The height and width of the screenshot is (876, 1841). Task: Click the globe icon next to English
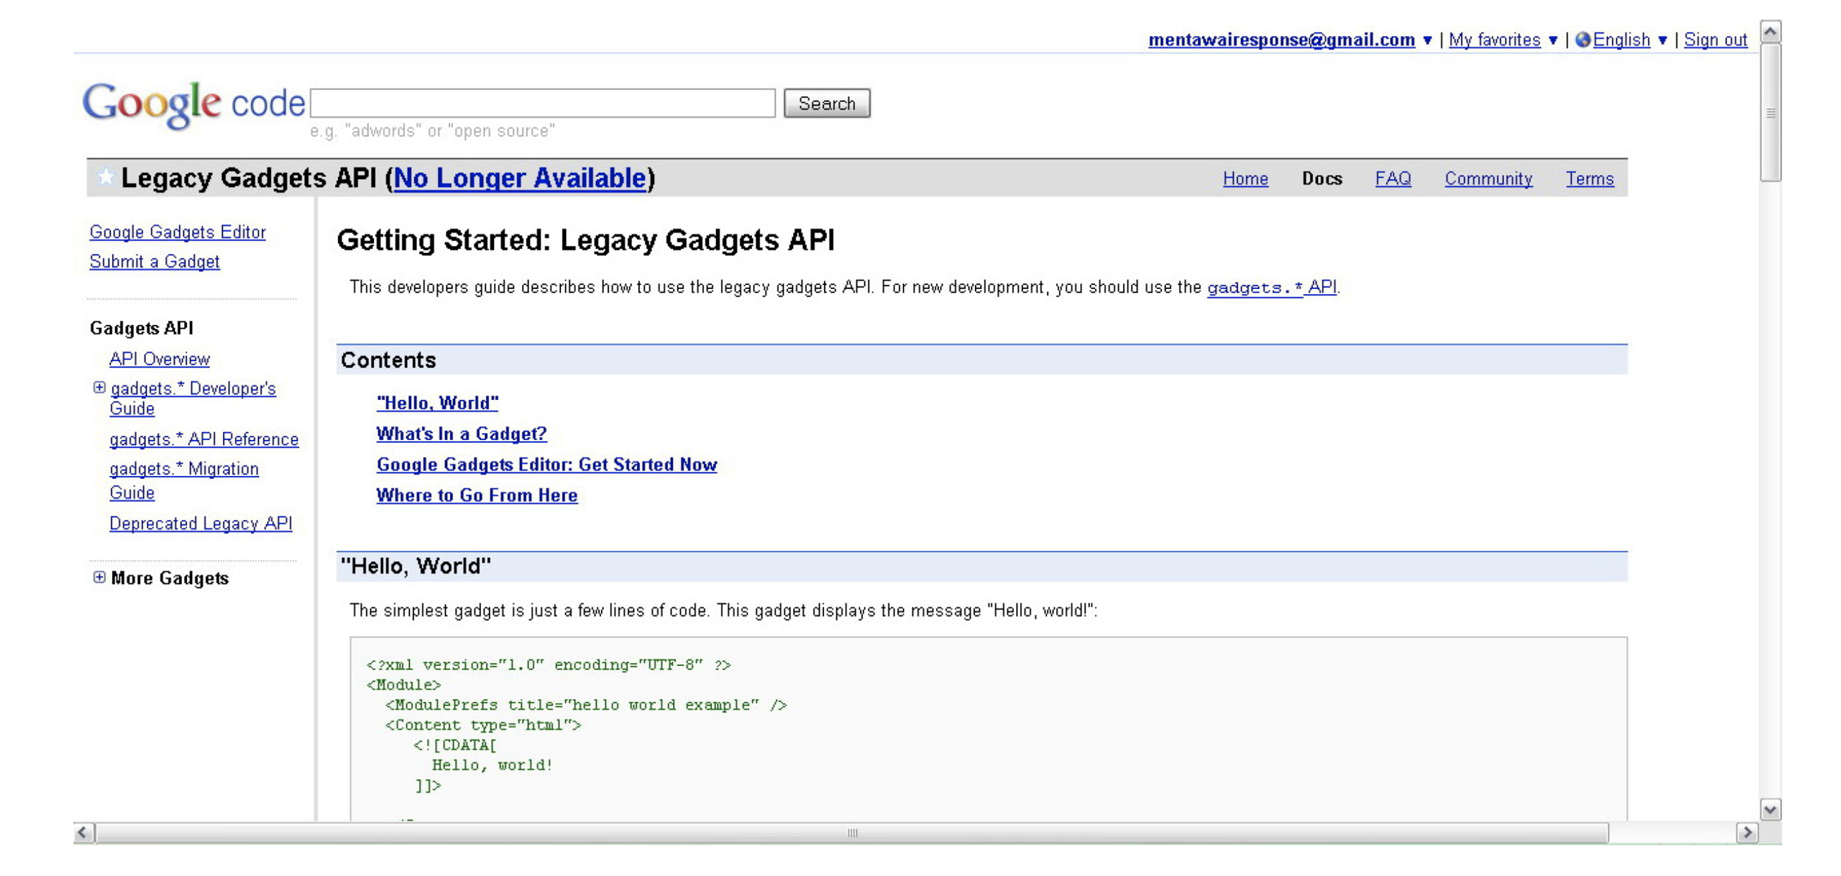tap(1583, 40)
